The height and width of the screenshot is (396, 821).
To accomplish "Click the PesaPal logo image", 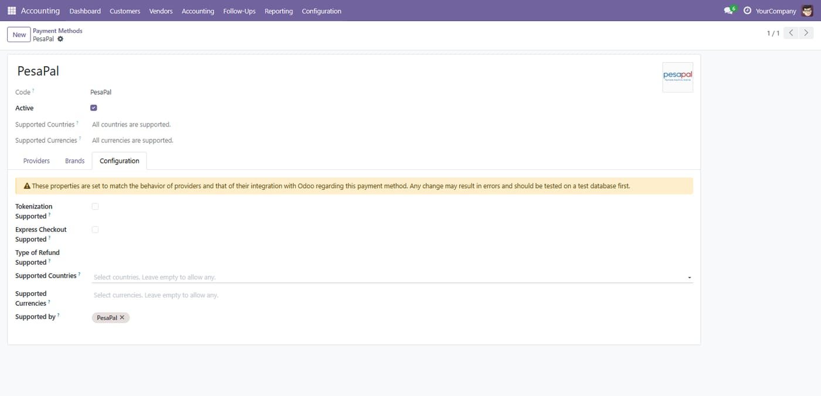I will pos(677,77).
